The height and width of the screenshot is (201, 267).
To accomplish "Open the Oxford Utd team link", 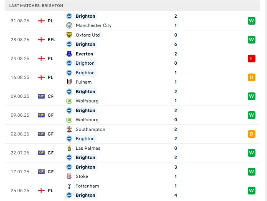I will click(88, 35).
